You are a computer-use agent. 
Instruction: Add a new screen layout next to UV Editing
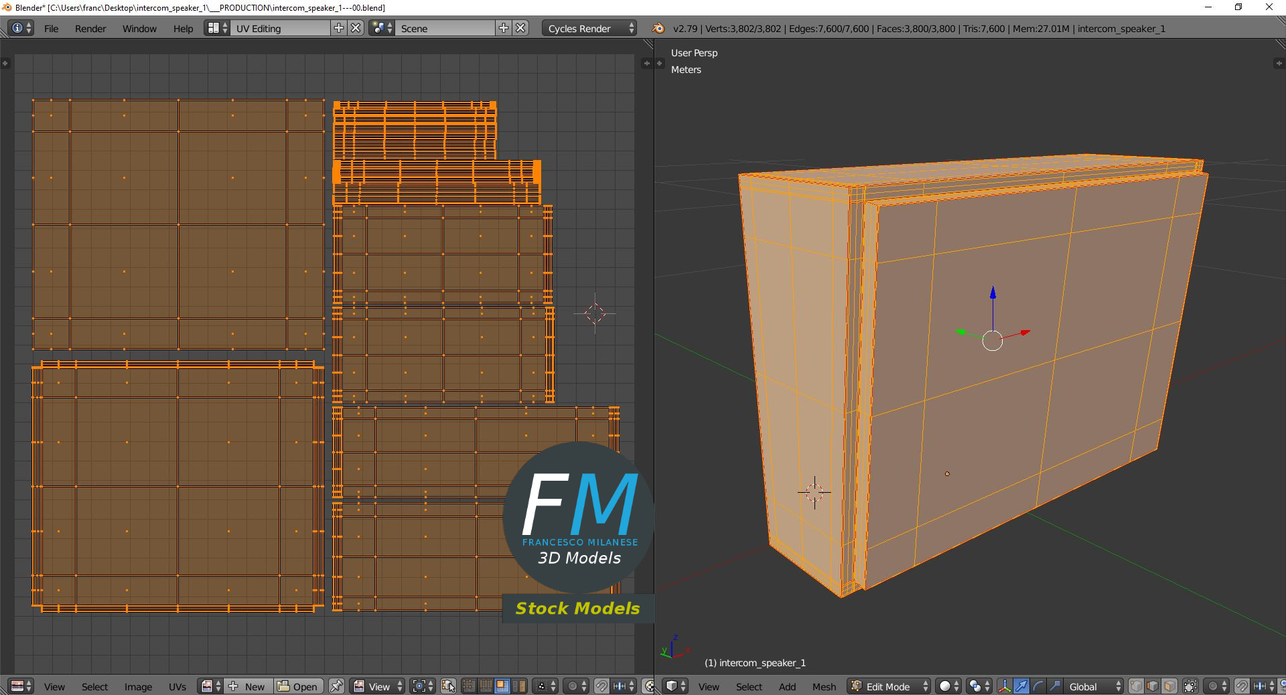pyautogui.click(x=339, y=28)
